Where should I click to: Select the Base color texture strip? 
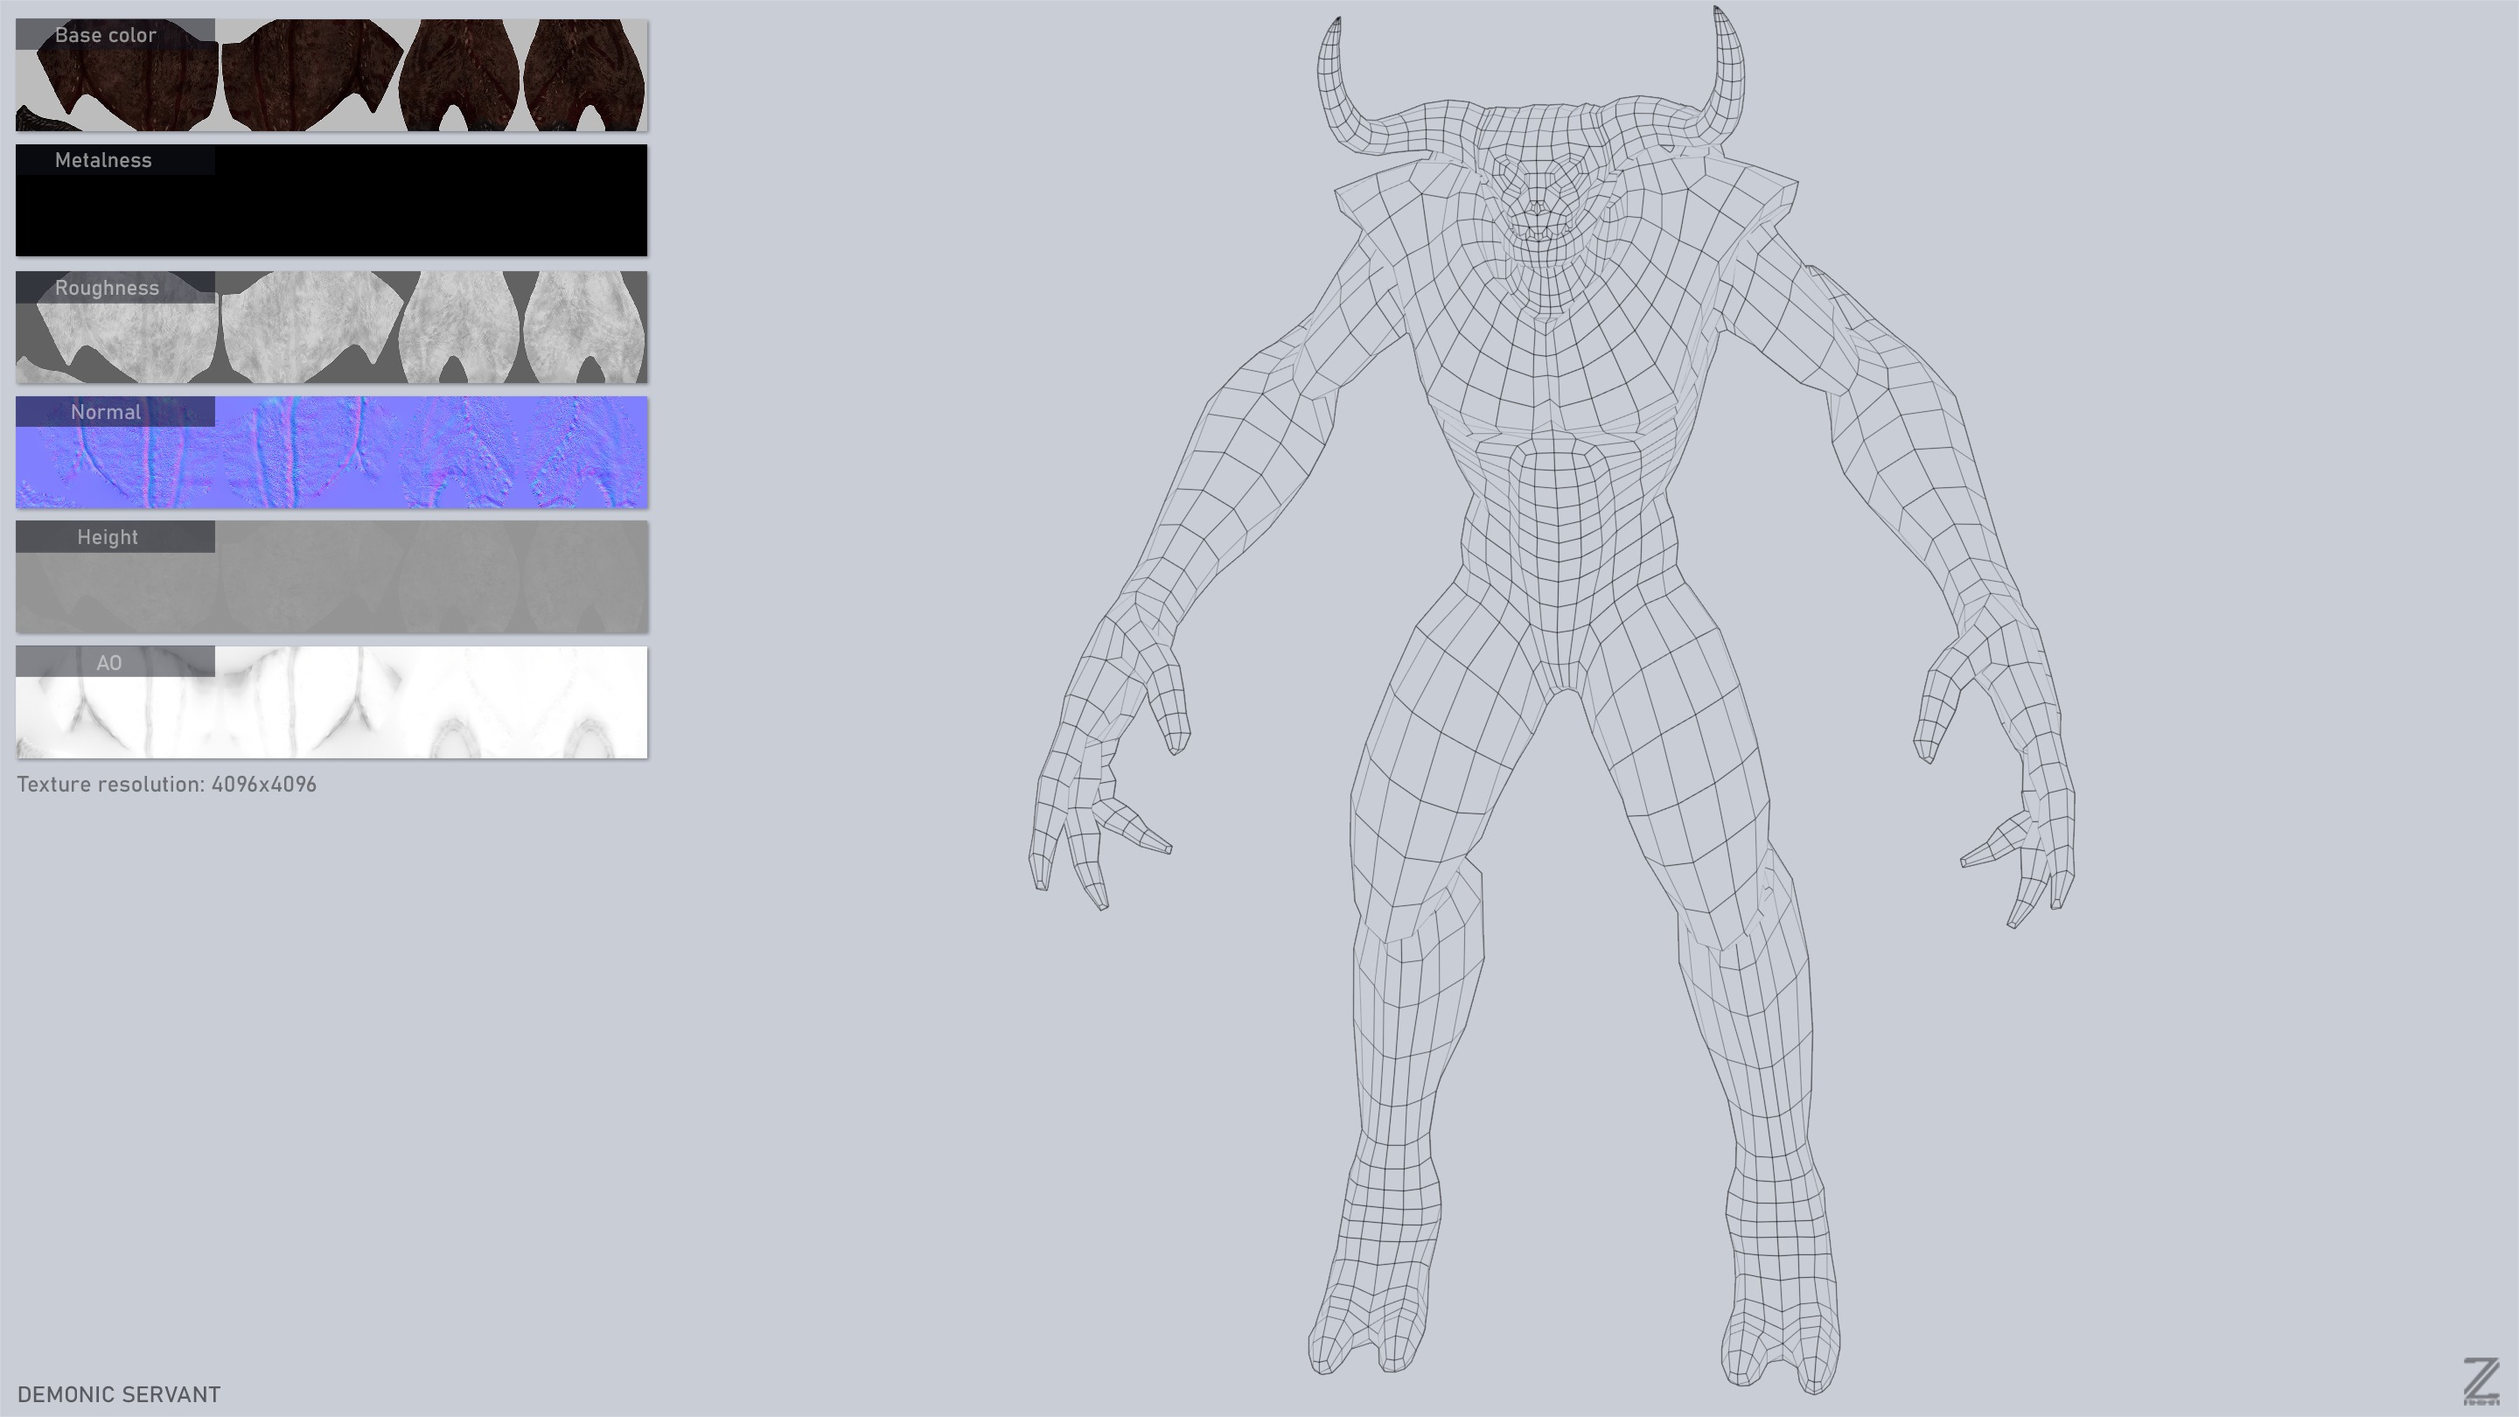coord(331,75)
